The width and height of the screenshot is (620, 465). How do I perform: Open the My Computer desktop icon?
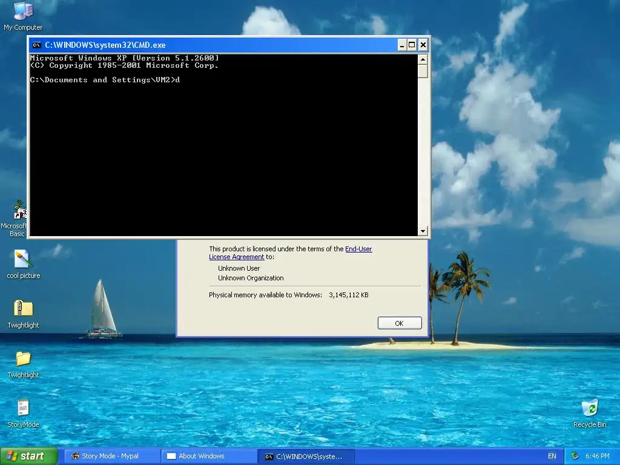(x=23, y=16)
